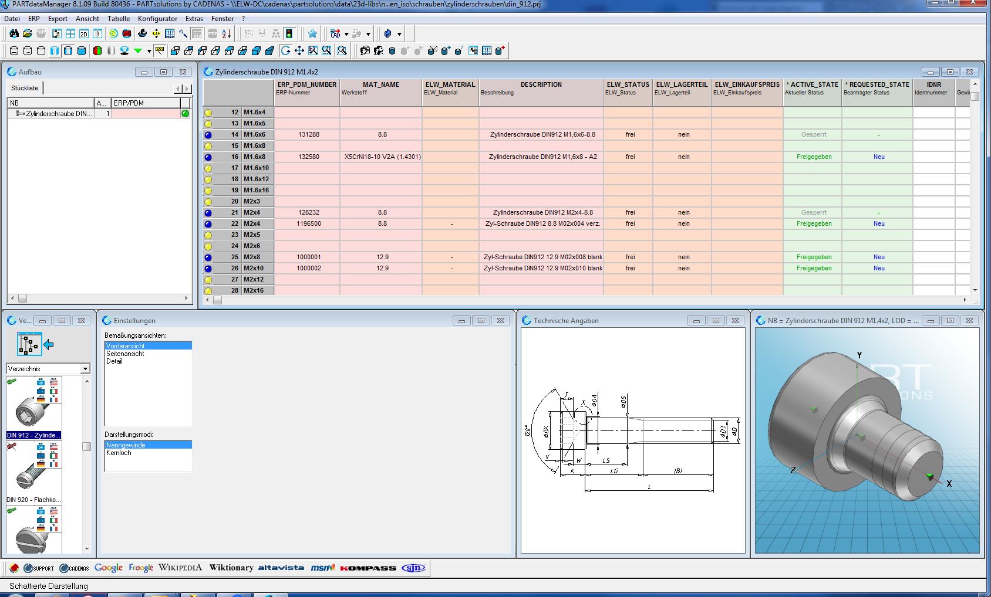This screenshot has width=991, height=597.
Task: Toggle the blue status dot on row 16
Action: pos(208,157)
